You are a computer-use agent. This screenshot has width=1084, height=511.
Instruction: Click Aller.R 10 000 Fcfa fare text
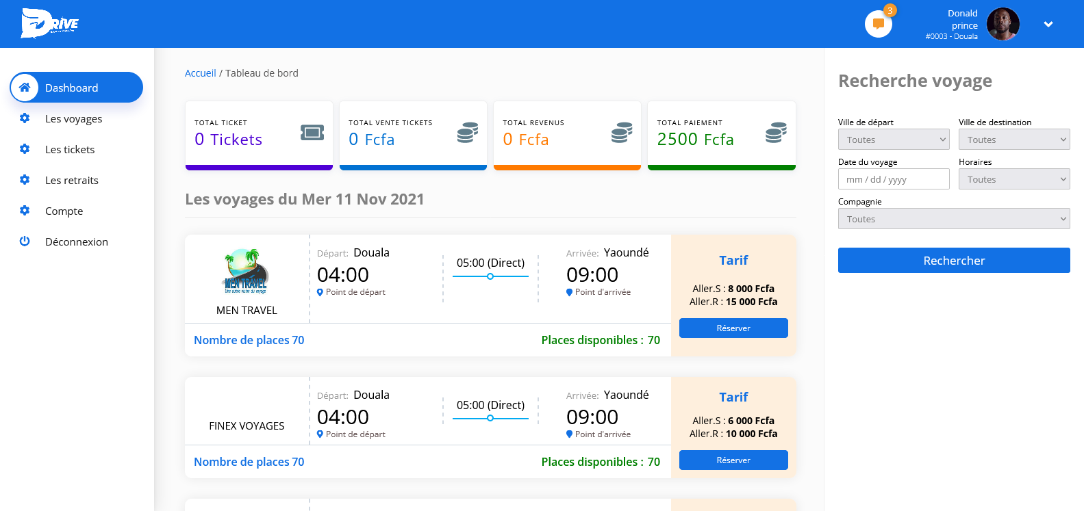[733, 434]
